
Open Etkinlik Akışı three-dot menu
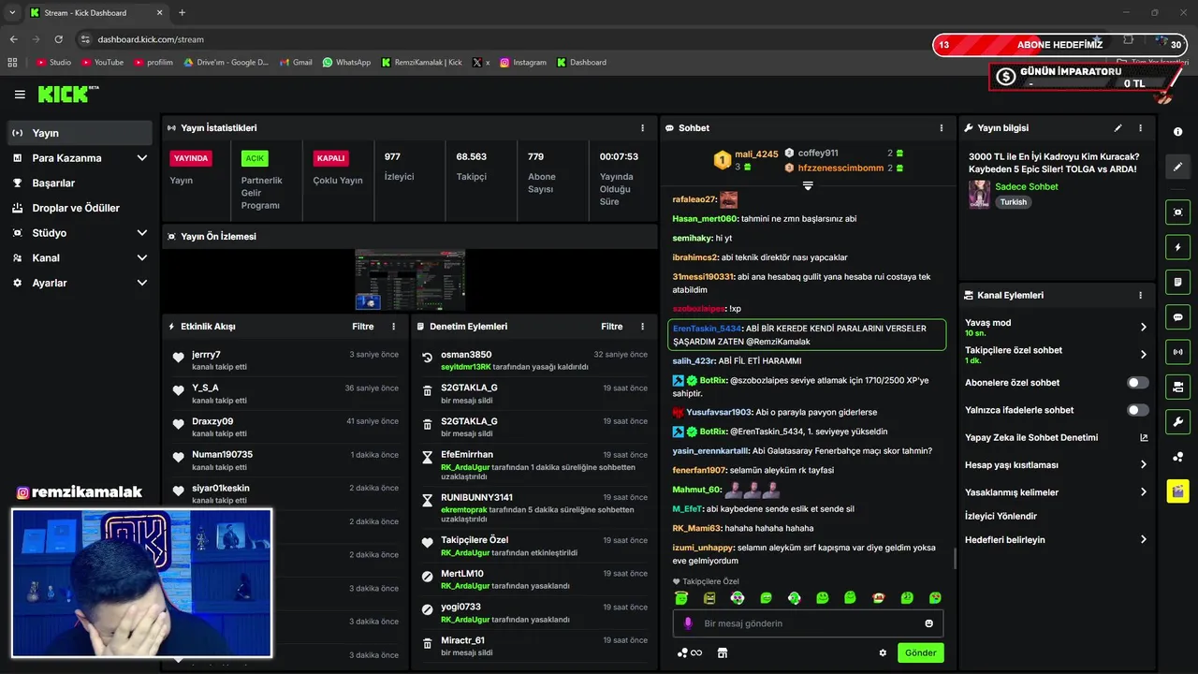click(x=393, y=327)
